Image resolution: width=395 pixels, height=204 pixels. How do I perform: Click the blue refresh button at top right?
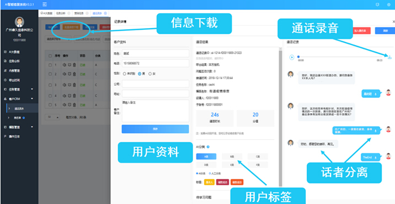pos(385,31)
